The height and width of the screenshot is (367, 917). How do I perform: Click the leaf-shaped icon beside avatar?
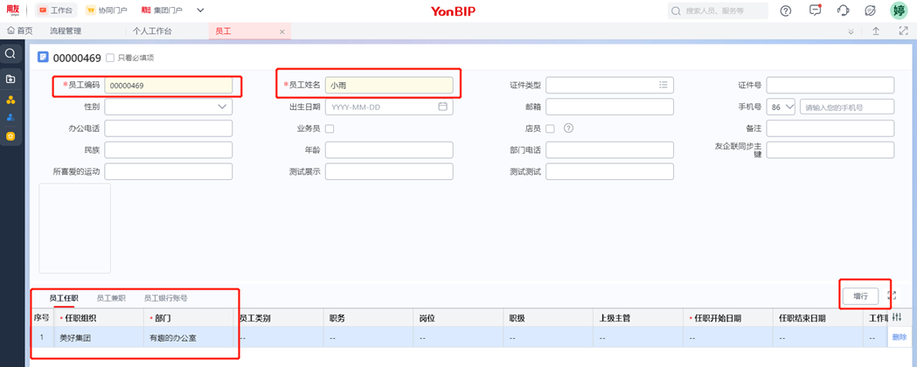coord(870,10)
